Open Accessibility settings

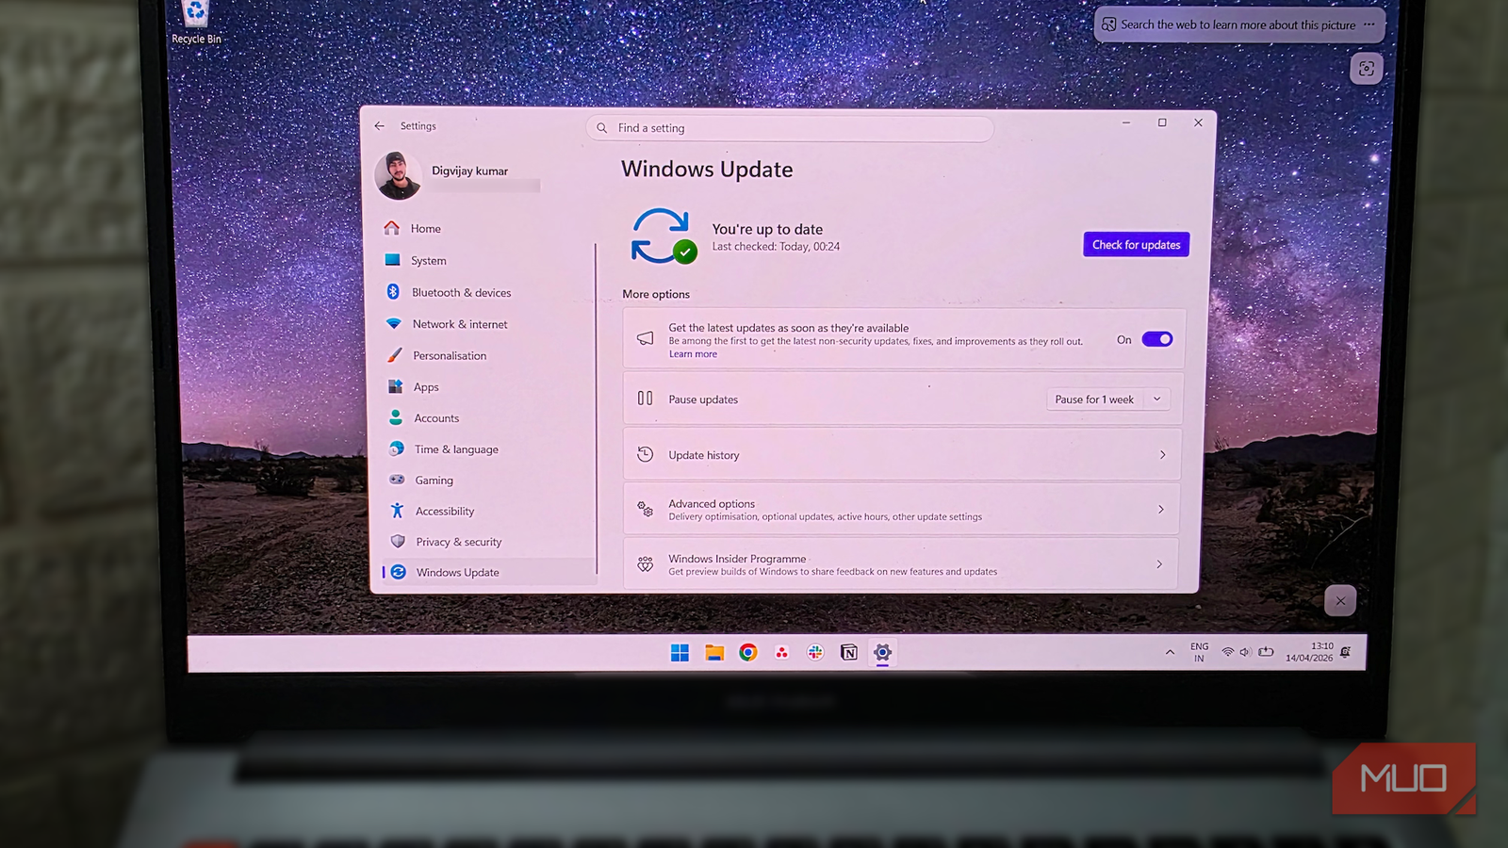point(444,511)
